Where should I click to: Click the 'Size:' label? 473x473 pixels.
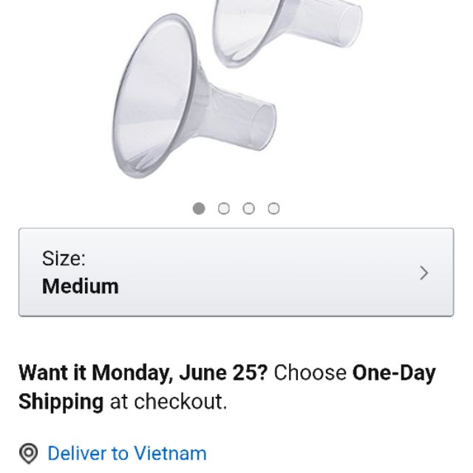click(64, 259)
